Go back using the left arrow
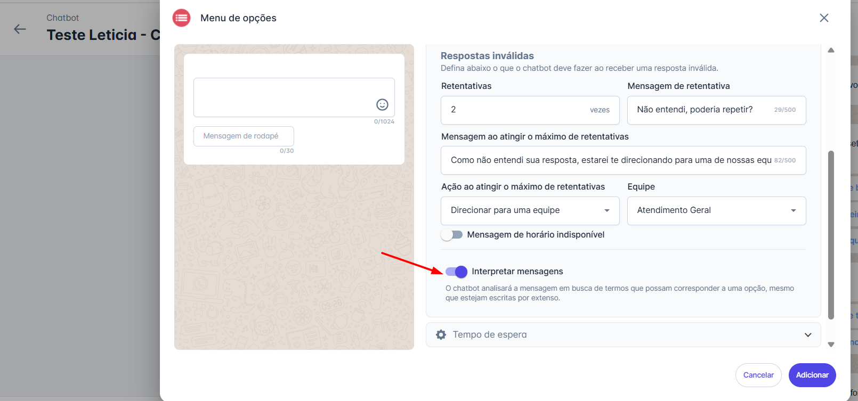 [x=20, y=29]
